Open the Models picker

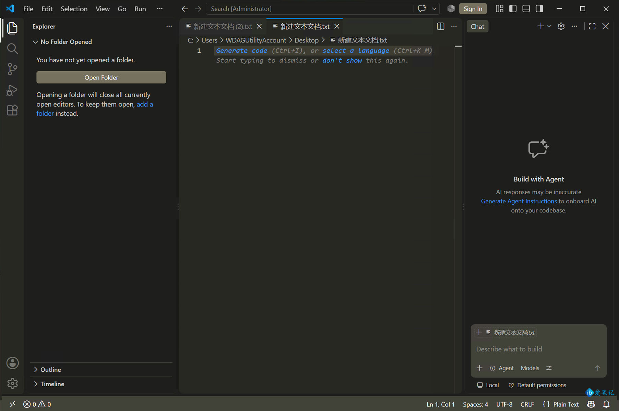(x=530, y=368)
